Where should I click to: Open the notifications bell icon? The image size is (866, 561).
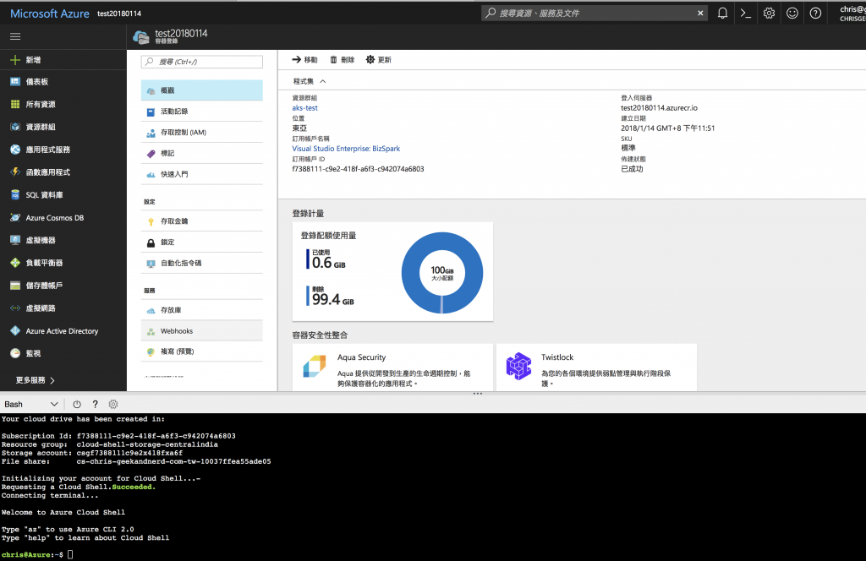(x=722, y=14)
